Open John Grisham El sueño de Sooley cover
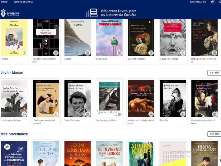Image resolution: width=221 pixels, height=166 pixels. [78, 154]
